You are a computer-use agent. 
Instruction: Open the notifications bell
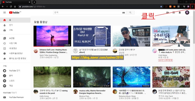click(180, 13)
